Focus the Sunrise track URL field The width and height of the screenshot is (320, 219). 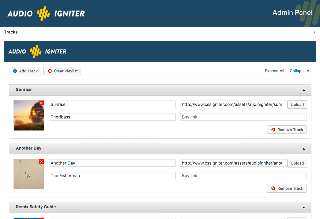point(234,104)
